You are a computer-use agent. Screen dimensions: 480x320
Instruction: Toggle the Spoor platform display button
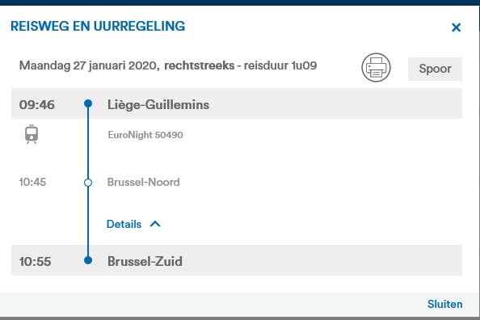tap(435, 69)
